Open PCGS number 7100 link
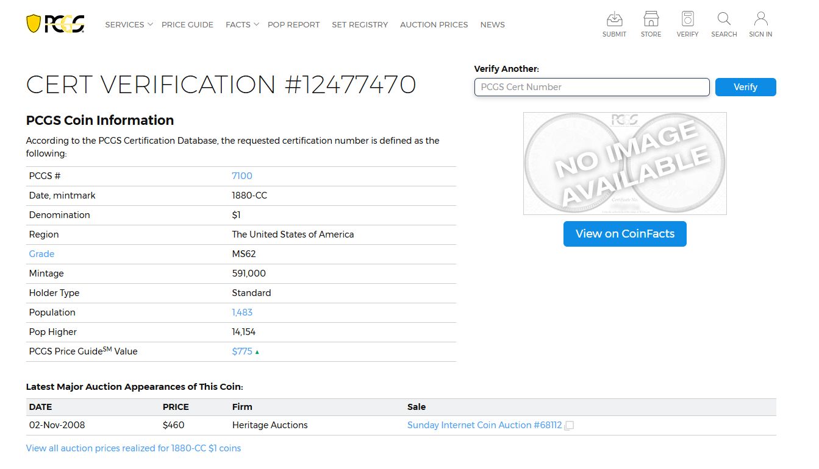 point(242,176)
